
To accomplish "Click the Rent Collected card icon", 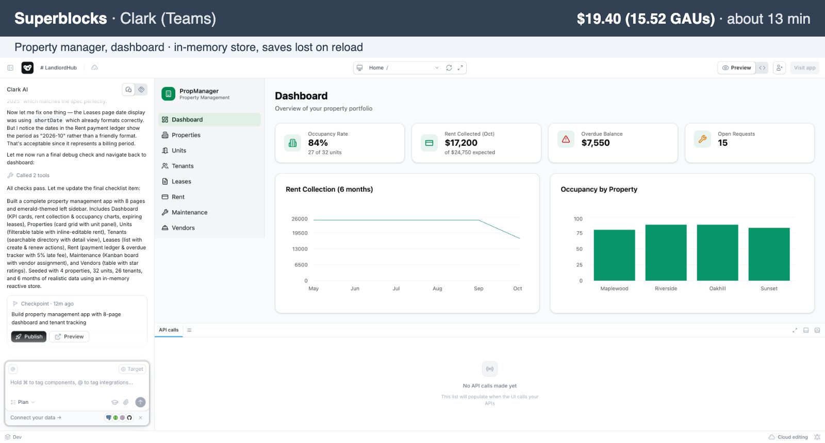I will [x=429, y=143].
